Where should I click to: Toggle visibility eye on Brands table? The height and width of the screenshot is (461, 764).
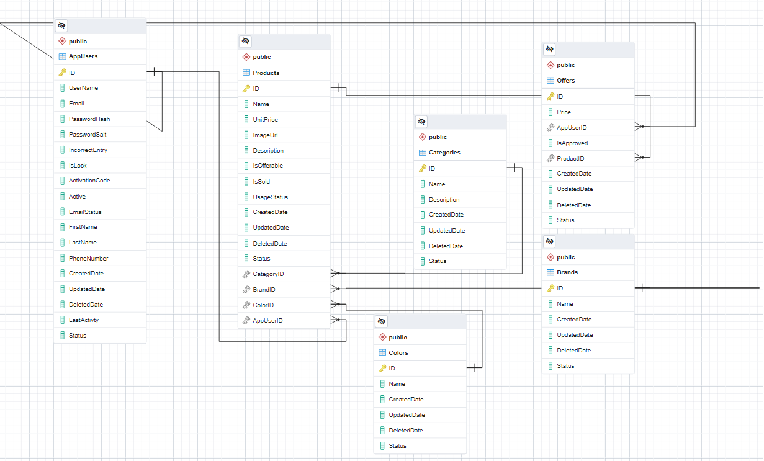pyautogui.click(x=549, y=241)
